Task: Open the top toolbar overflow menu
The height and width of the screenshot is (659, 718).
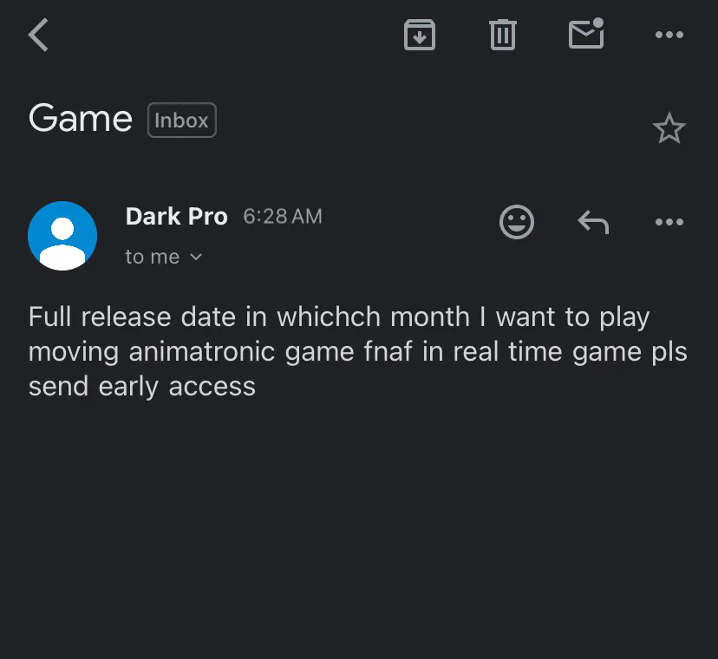Action: click(669, 35)
